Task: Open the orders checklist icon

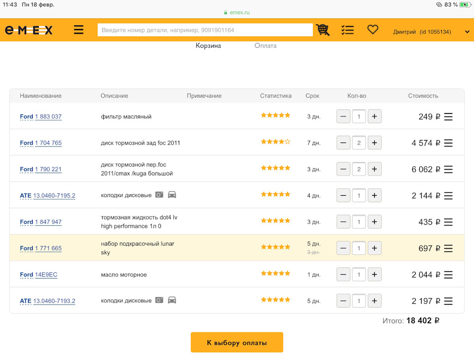Action: (x=348, y=30)
